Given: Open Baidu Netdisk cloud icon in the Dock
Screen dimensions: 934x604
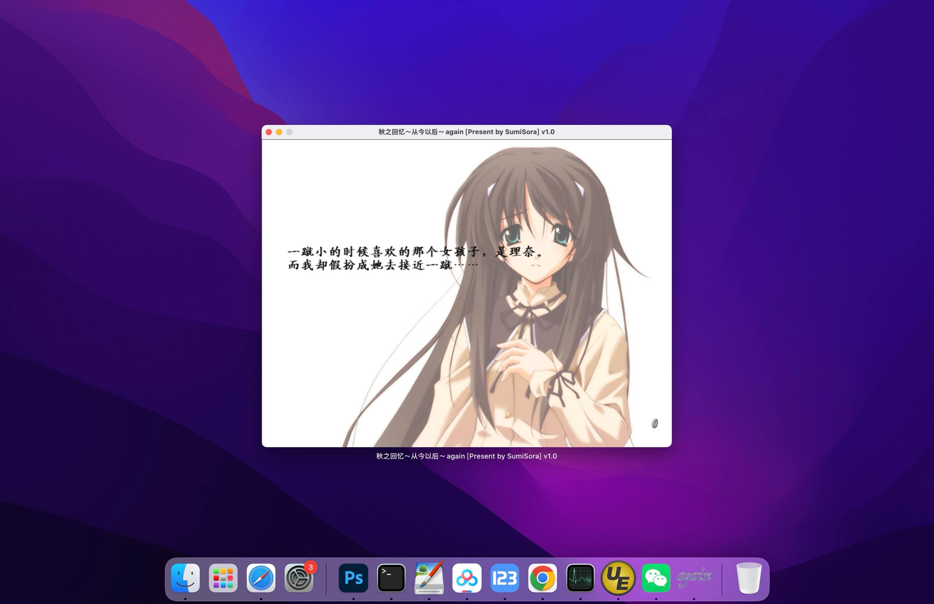Looking at the screenshot, I should (x=467, y=578).
